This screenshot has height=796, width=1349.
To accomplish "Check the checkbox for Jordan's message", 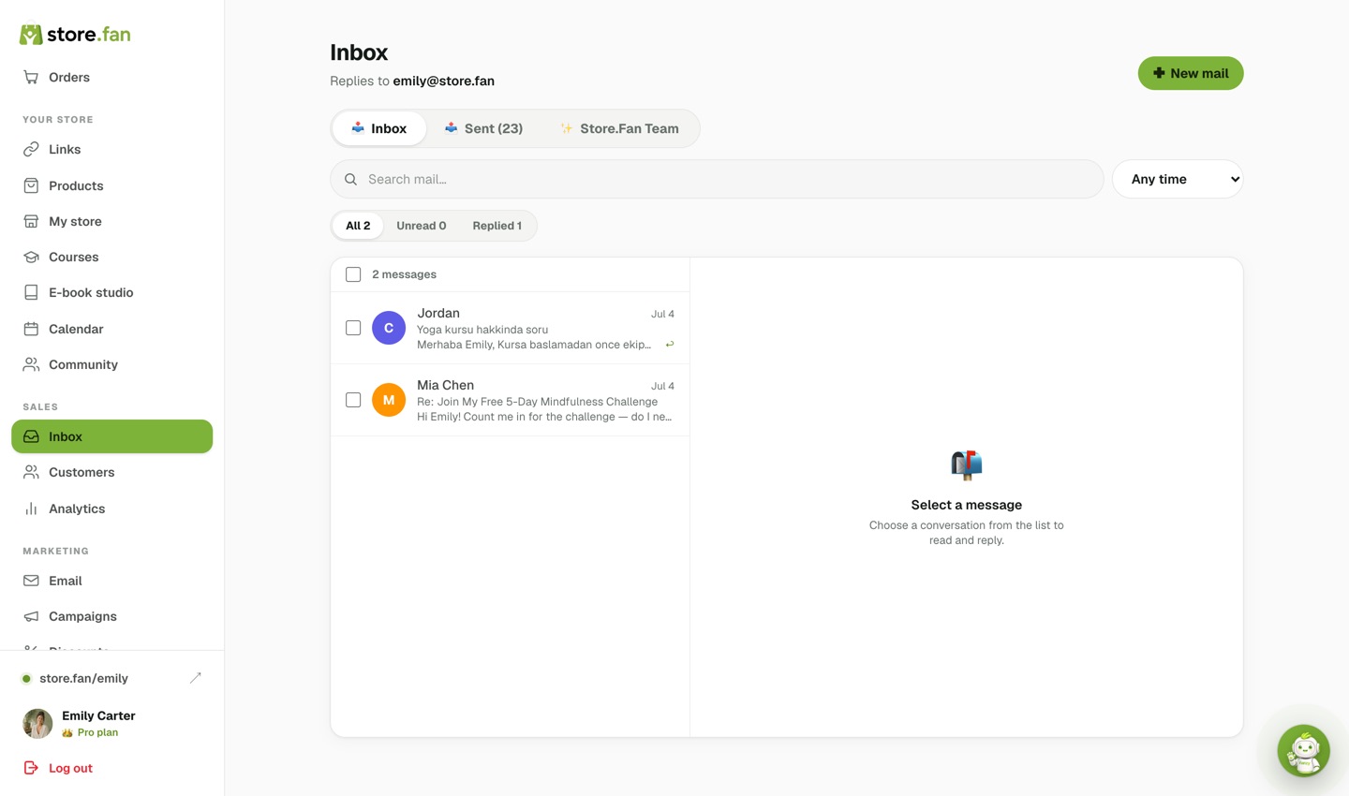I will point(353,328).
